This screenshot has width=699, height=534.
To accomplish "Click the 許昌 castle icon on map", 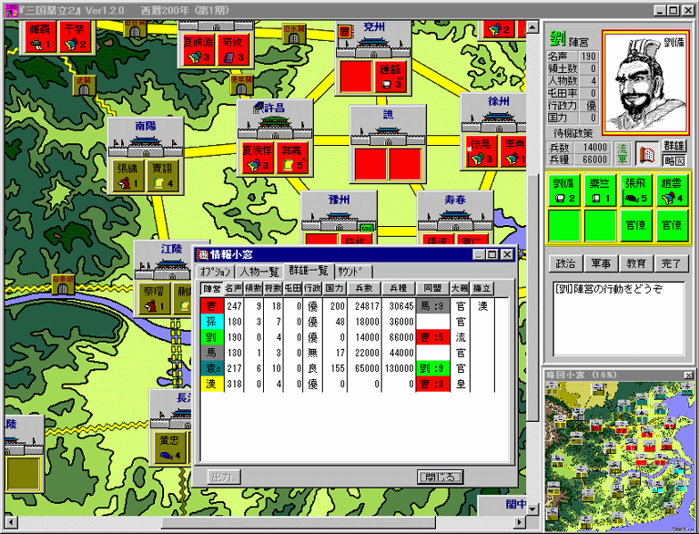I will click(275, 126).
